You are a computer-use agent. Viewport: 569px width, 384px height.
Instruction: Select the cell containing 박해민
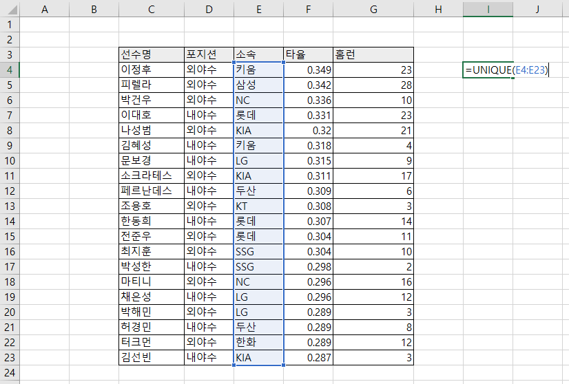152,312
